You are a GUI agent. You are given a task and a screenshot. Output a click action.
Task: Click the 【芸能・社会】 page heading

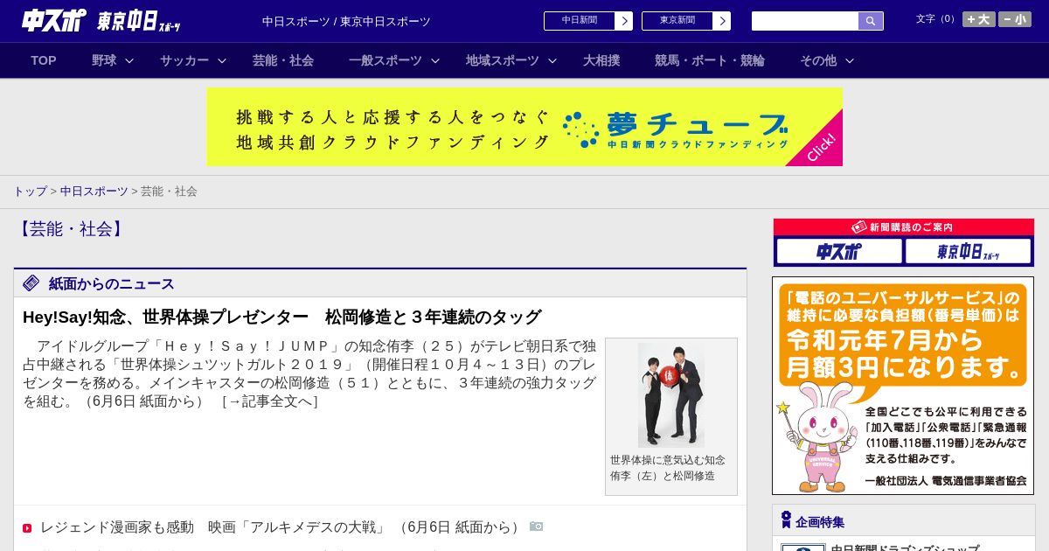click(x=71, y=229)
